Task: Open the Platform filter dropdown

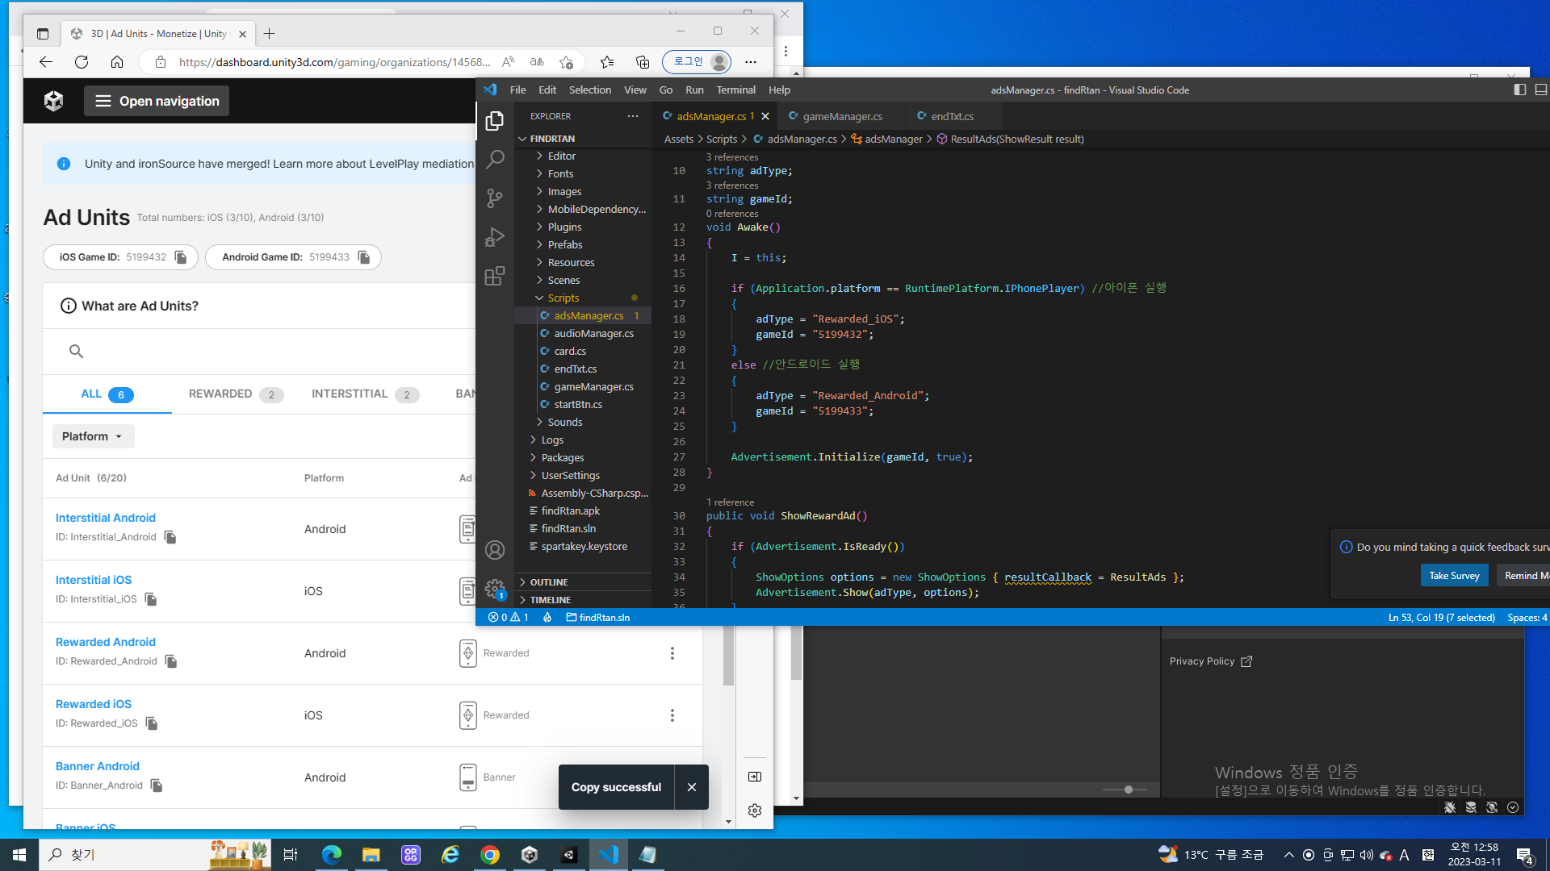Action: 93,436
